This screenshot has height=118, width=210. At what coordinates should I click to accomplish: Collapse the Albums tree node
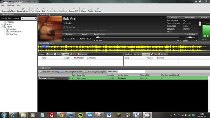click(2, 27)
